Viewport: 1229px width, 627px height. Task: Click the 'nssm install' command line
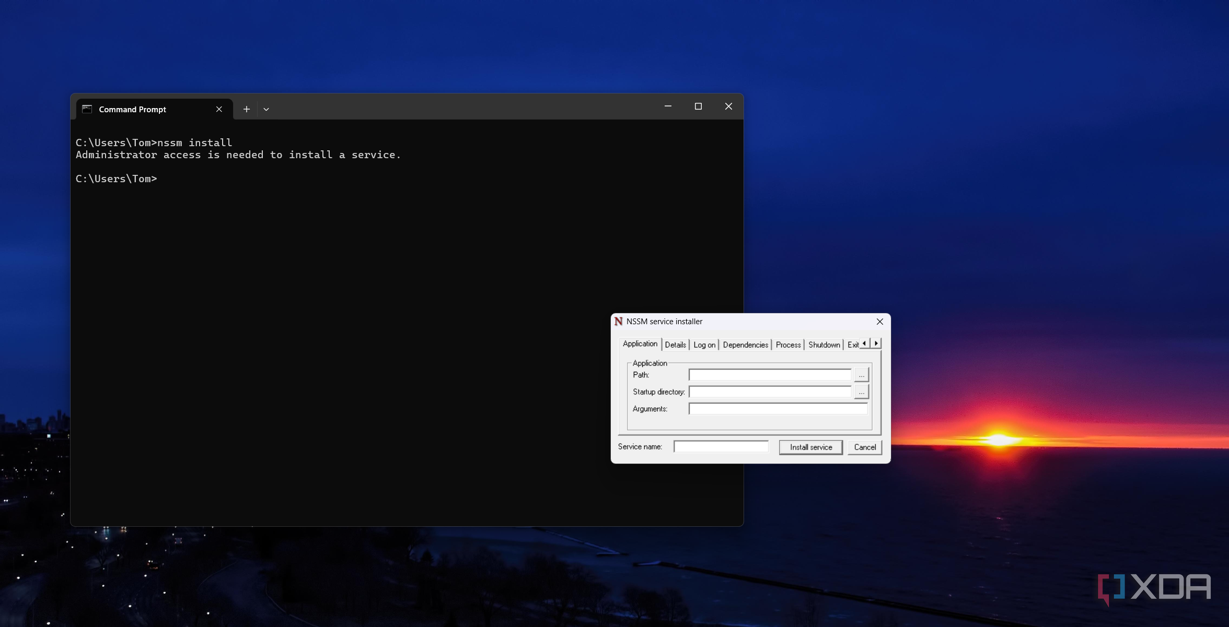click(x=154, y=143)
